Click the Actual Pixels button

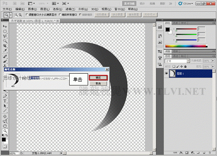(x=102, y=15)
